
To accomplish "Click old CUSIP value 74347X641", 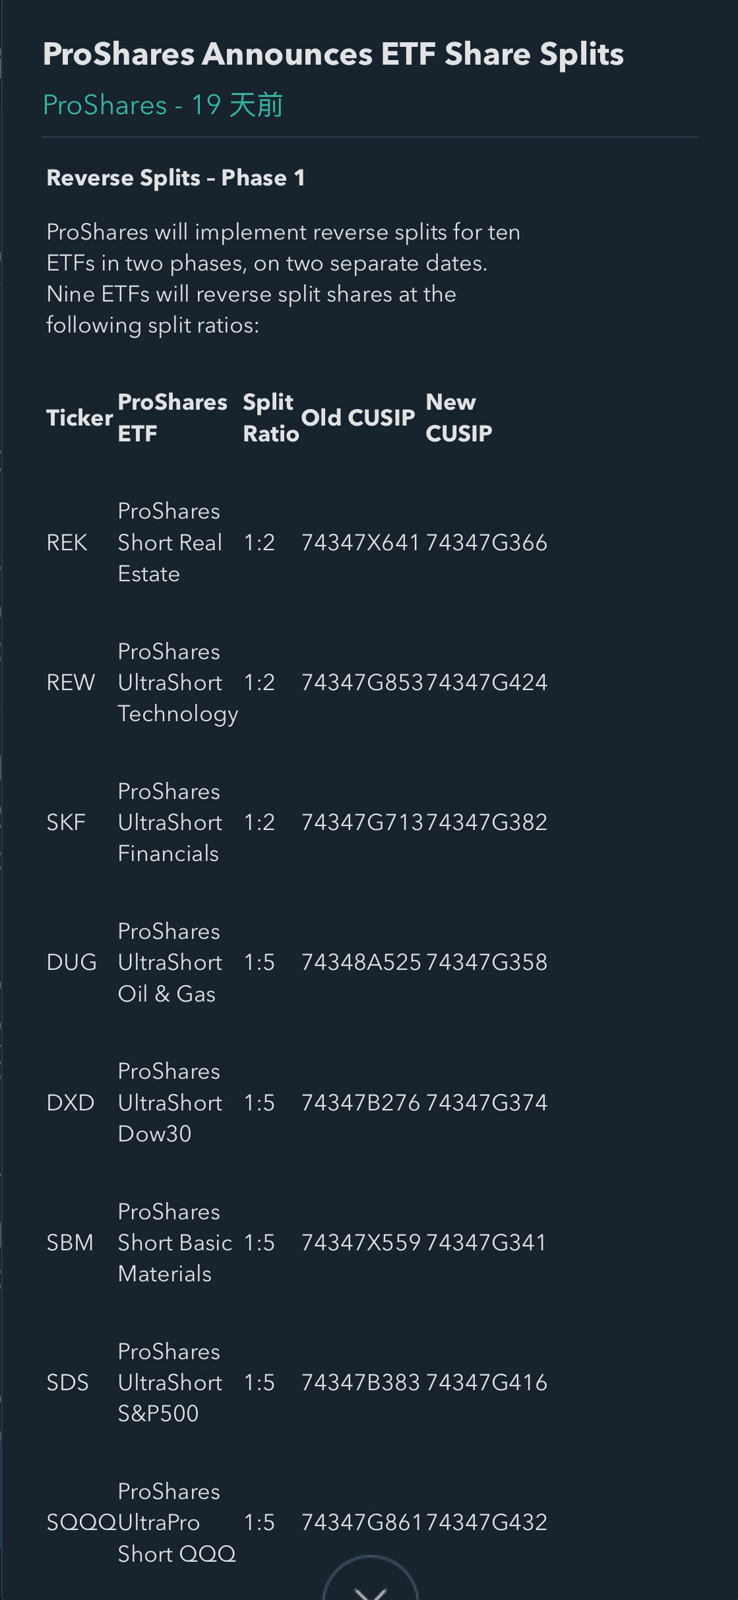I will coord(360,542).
